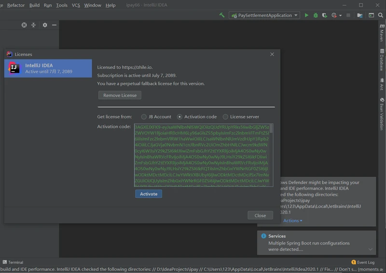Open Project Structure folder icon
This screenshot has height=273, width=386.
(361, 15)
